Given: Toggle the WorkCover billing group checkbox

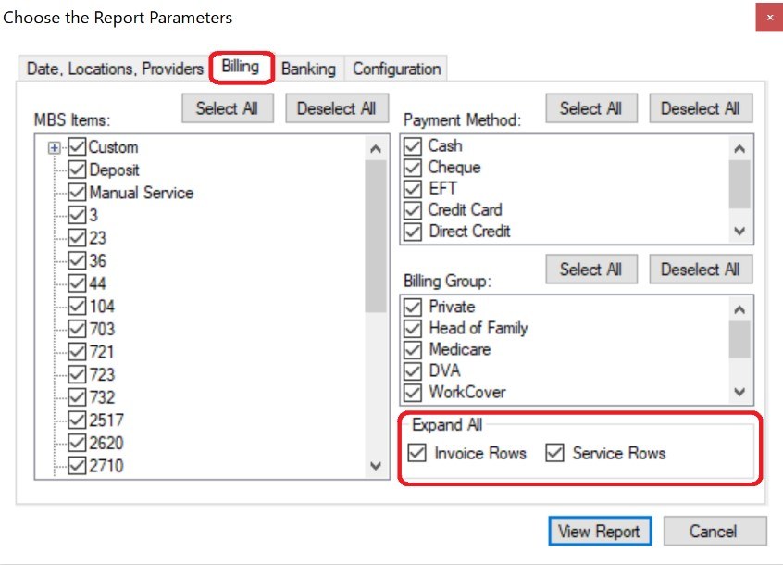Looking at the screenshot, I should tap(413, 392).
